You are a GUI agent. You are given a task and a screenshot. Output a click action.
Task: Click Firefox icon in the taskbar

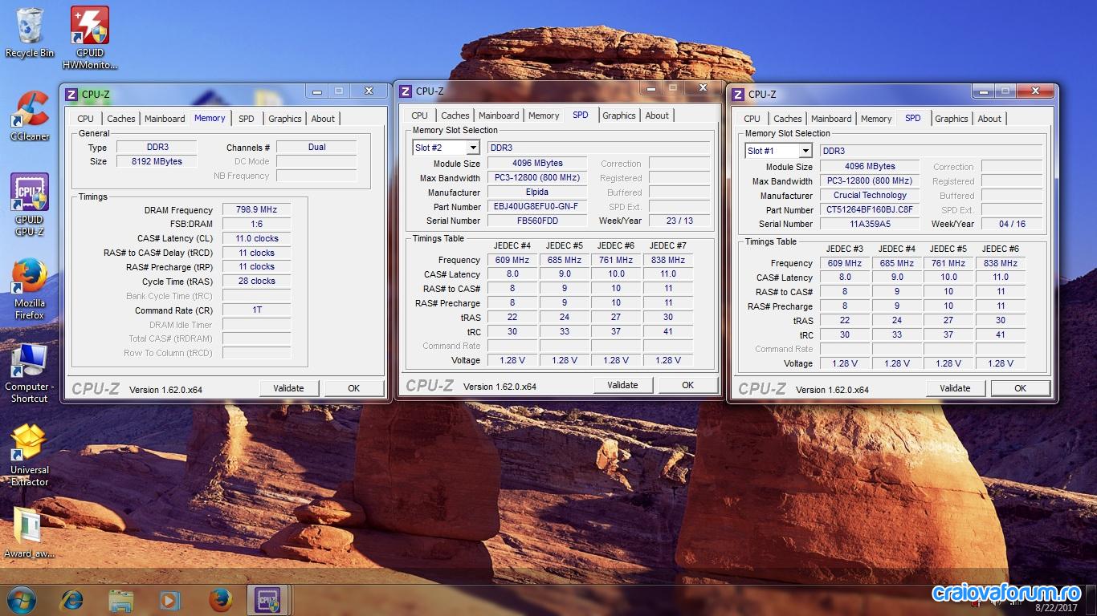[220, 599]
